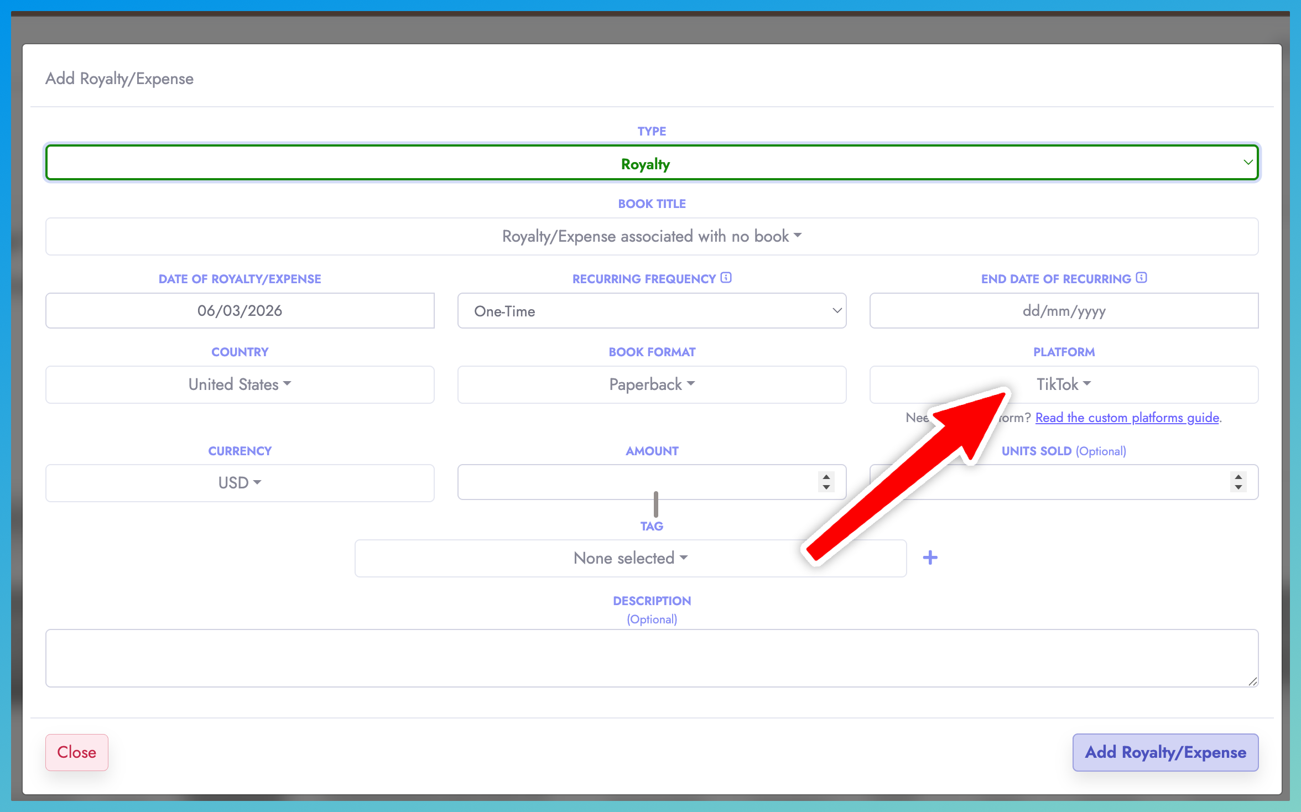Click inside the Description text area
Viewport: 1301px width, 812px height.
652,658
